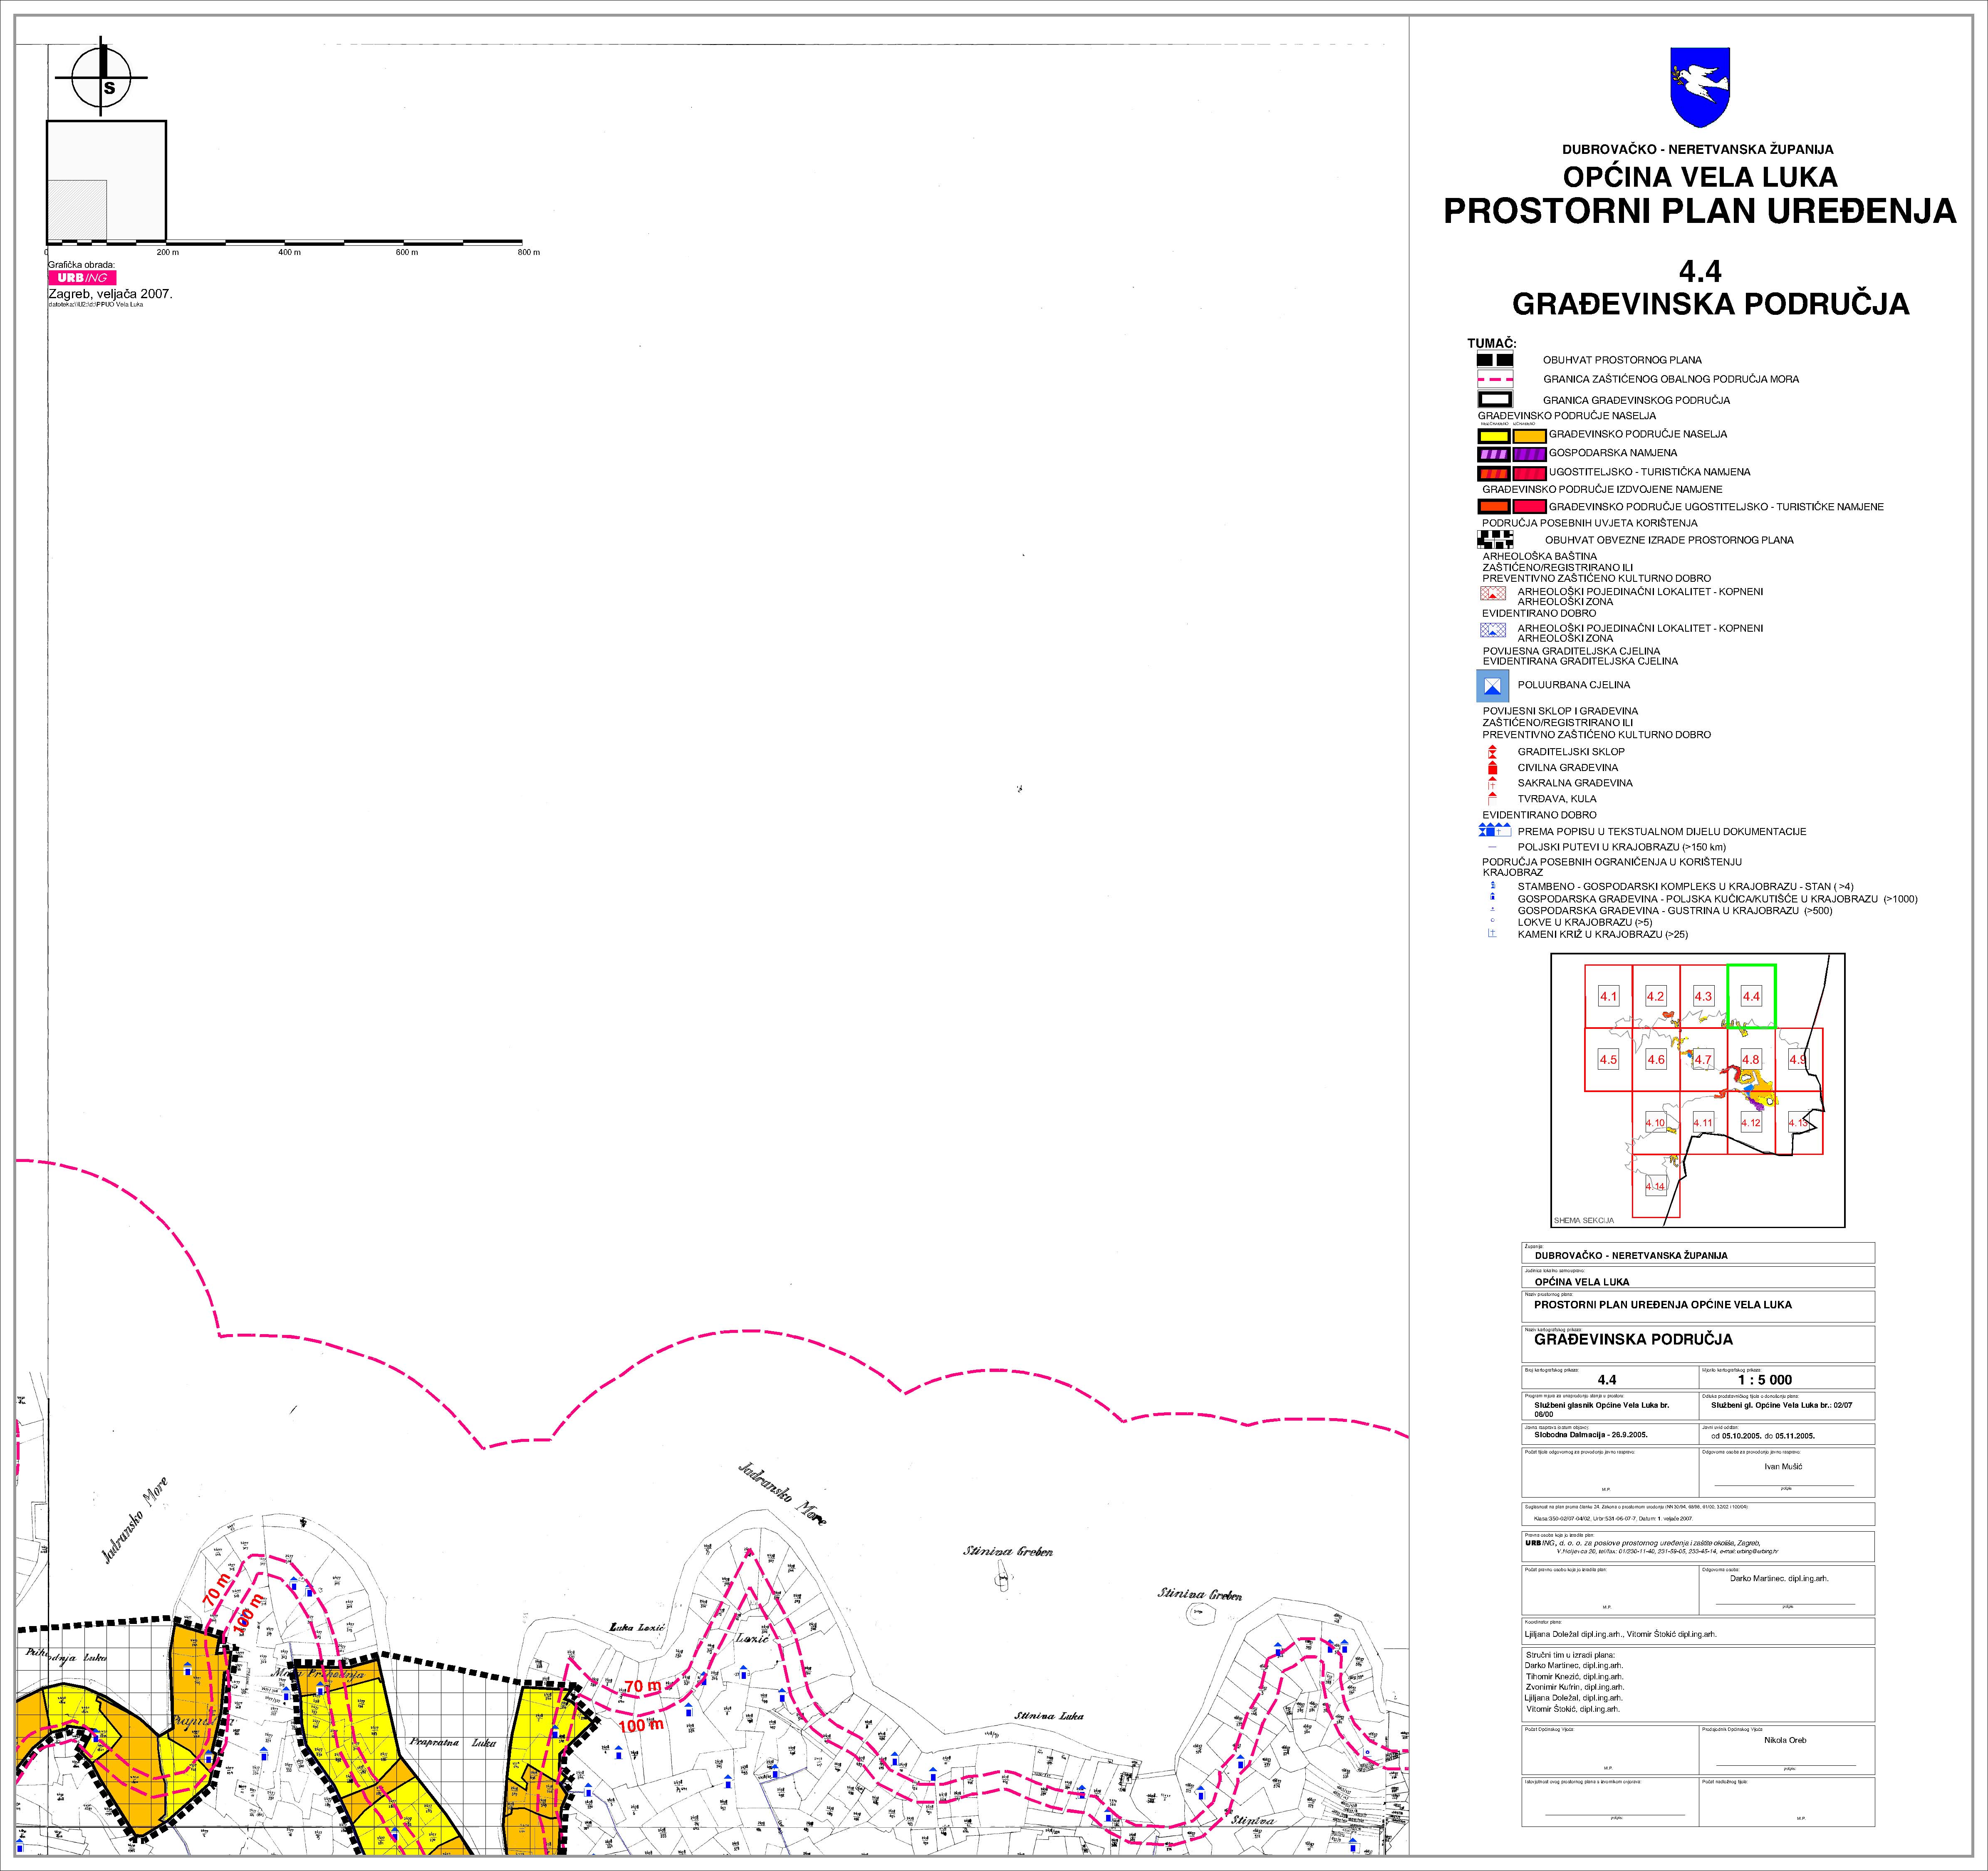Click the 1 : 5 000 scale field

point(1764,1379)
